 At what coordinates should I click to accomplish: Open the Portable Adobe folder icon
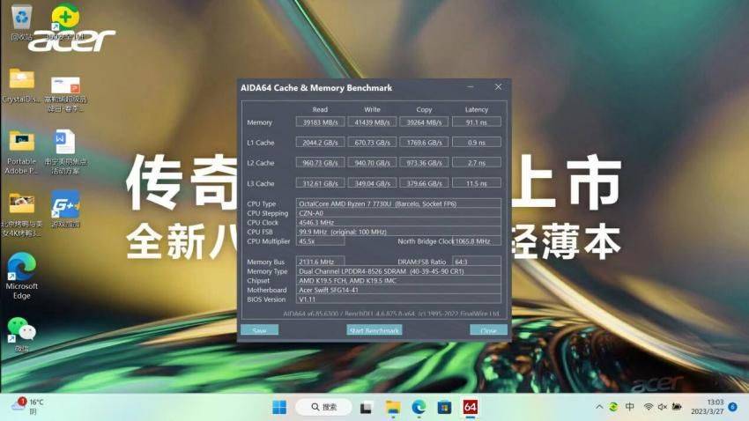pyautogui.click(x=21, y=151)
